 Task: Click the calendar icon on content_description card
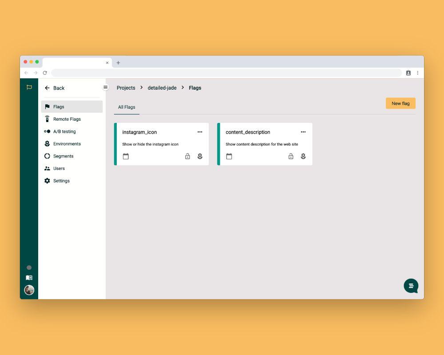pyautogui.click(x=229, y=156)
